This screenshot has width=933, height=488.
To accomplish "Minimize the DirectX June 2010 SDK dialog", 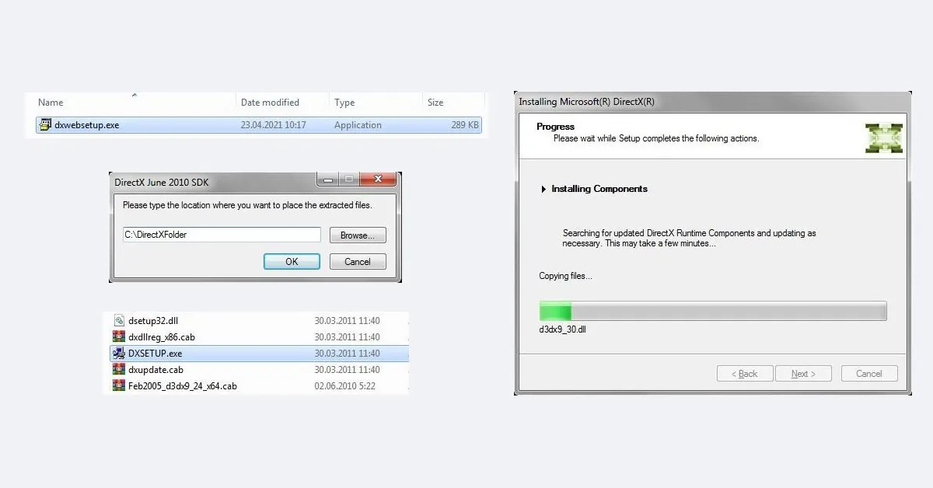I will 327,180.
